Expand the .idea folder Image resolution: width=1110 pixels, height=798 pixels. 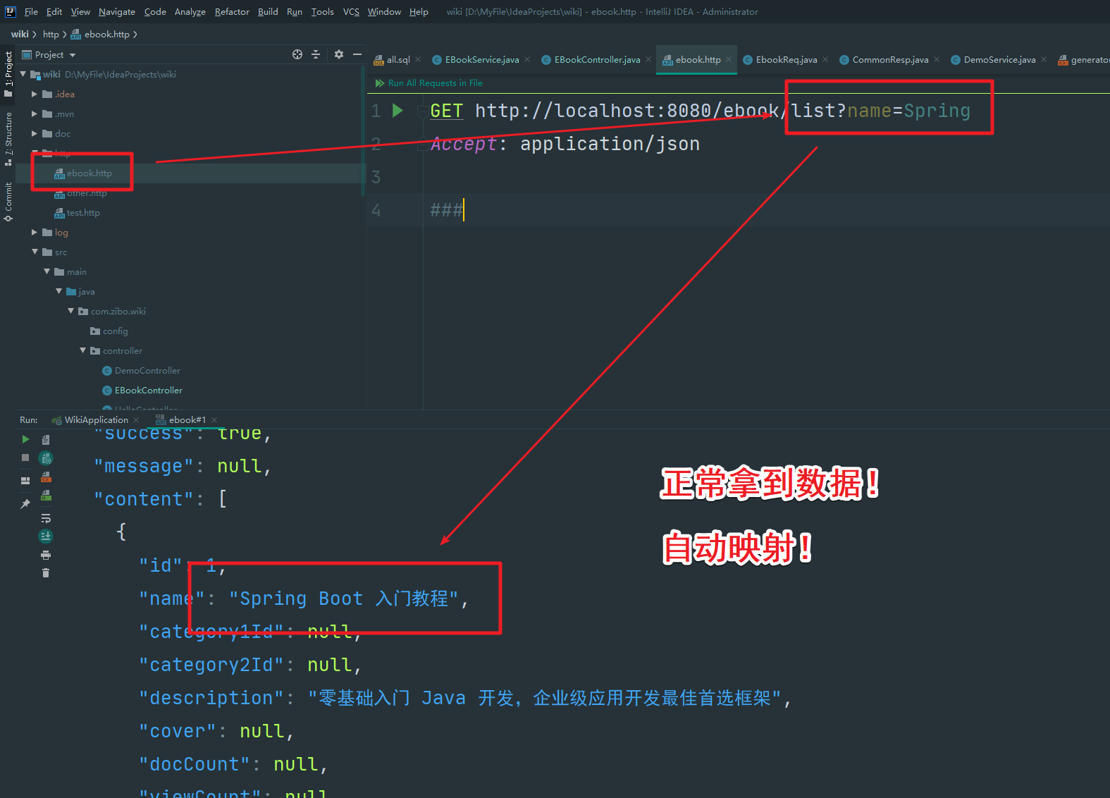(35, 94)
